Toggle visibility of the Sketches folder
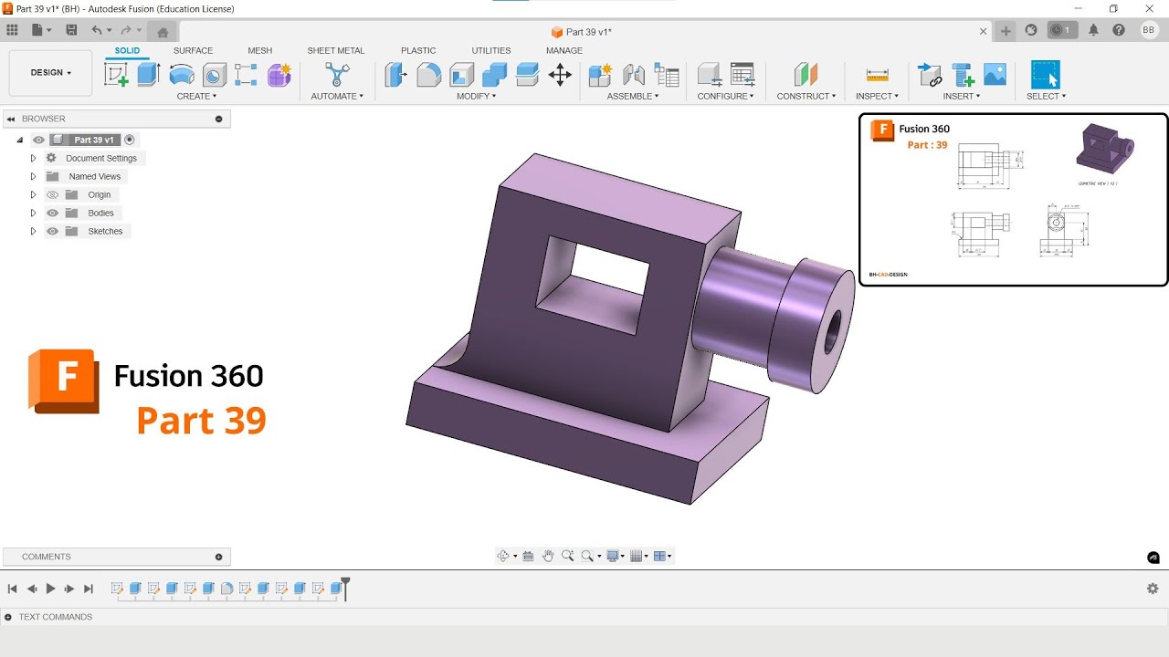The width and height of the screenshot is (1169, 657). coord(52,231)
